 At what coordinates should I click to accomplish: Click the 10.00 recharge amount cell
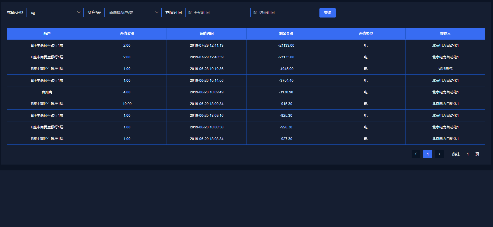127,104
